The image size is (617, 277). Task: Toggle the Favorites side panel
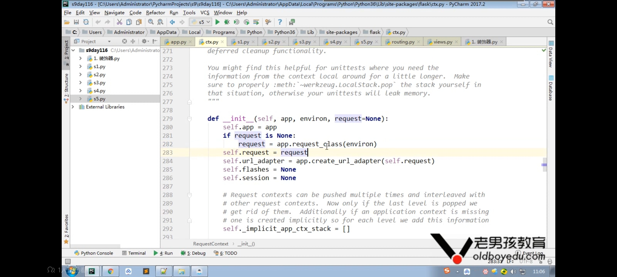point(66,227)
